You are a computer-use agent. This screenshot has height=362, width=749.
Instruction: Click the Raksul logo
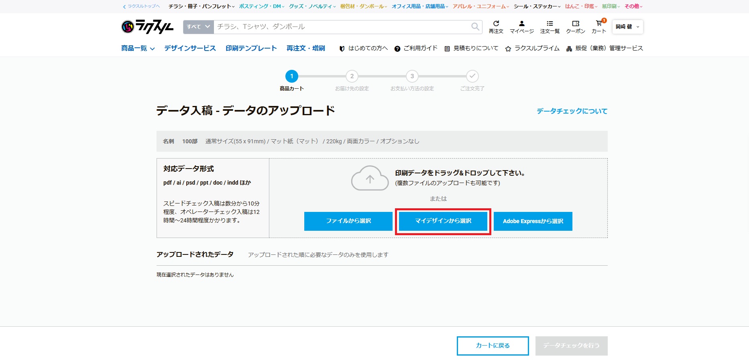click(x=147, y=27)
